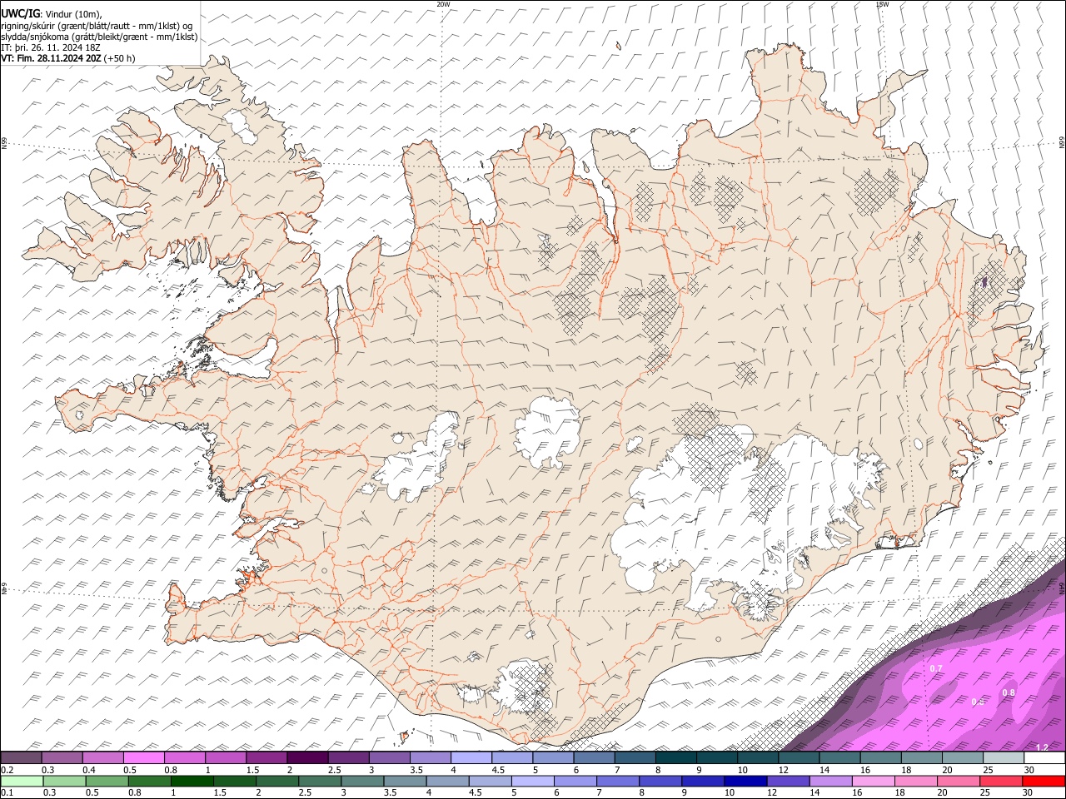The image size is (1066, 799).
Task: Click the "0.2" label under the upper legend
Action: [x=7, y=770]
